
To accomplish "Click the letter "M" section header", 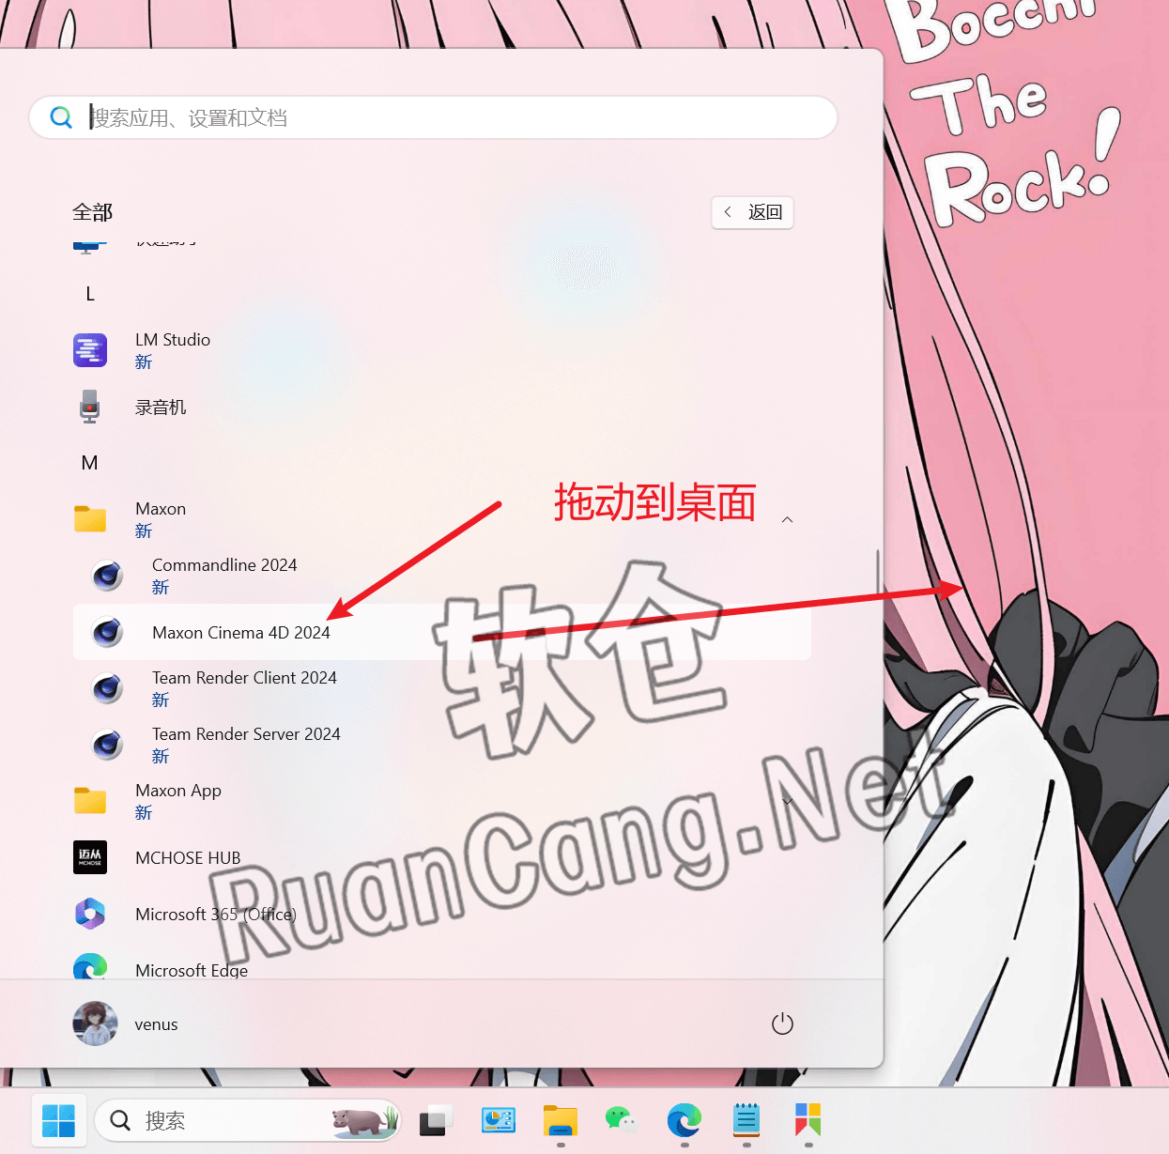I will coord(90,463).
